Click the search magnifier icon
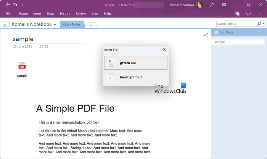267x159 pixels. click(259, 24)
